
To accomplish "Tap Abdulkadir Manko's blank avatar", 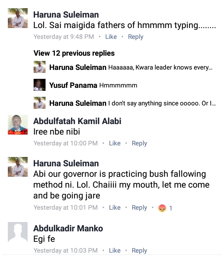I will (18, 232).
